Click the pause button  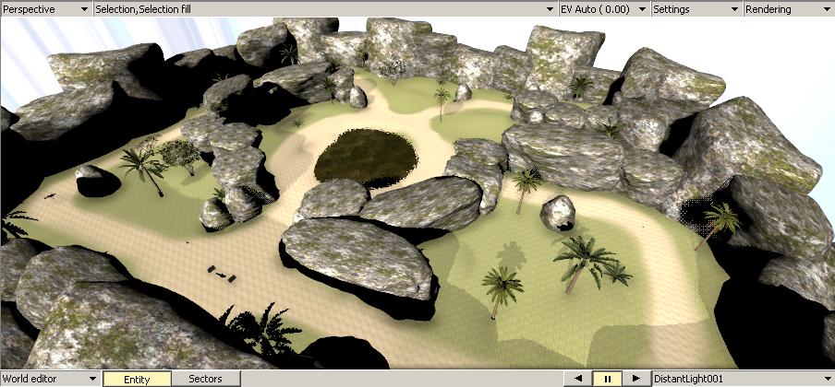click(x=607, y=379)
